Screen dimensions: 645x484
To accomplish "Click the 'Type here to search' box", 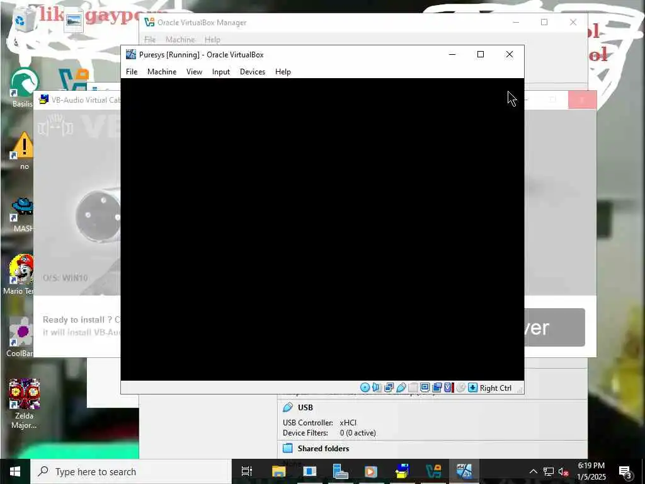I will [x=131, y=471].
